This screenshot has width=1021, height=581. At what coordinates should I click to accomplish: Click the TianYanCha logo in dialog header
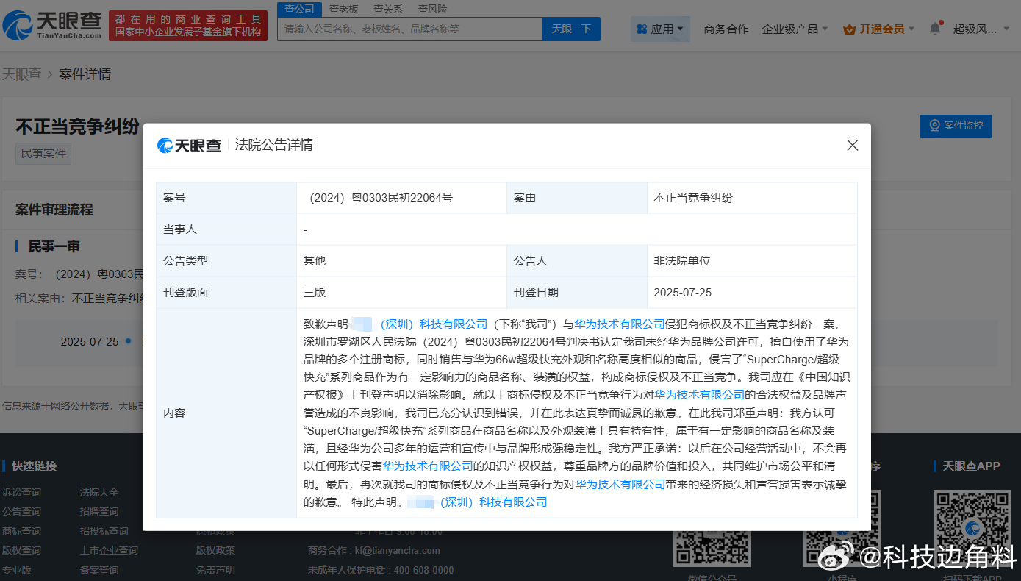pos(190,146)
